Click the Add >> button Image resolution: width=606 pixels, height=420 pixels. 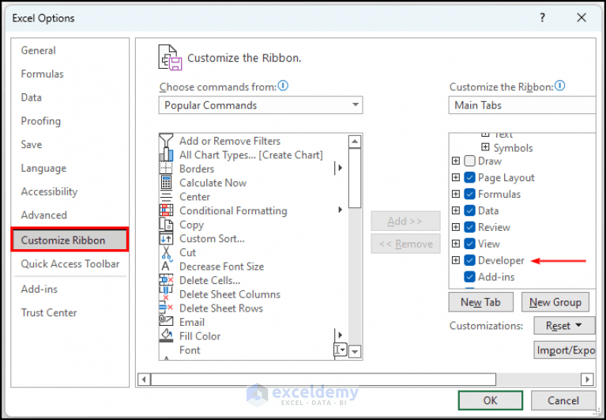coord(405,221)
